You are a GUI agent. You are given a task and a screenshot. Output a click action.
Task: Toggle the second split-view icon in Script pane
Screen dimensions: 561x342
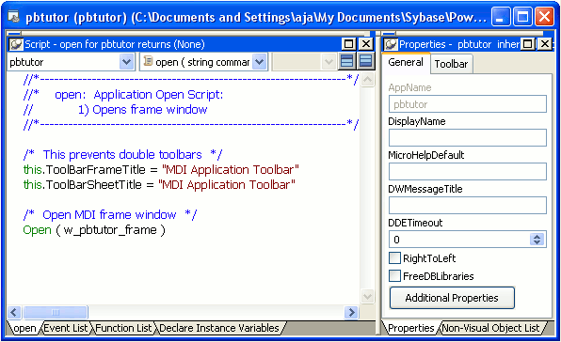[x=365, y=61]
